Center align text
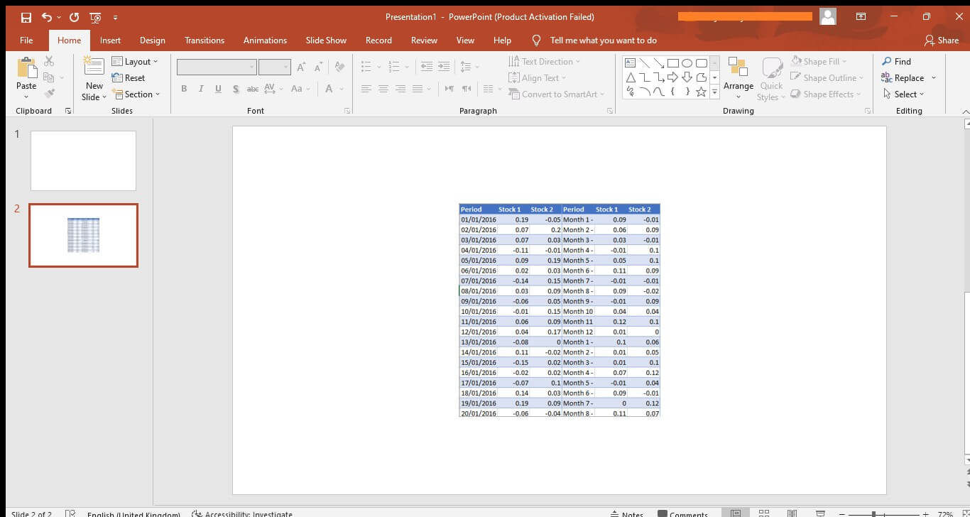970x517 pixels. [383, 89]
